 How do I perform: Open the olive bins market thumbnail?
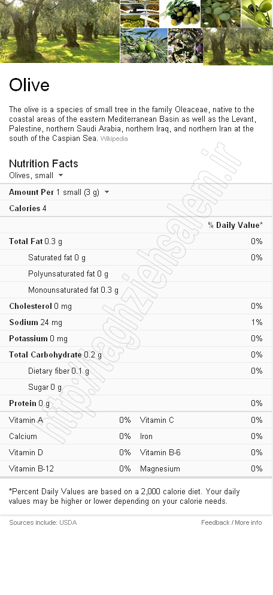click(139, 14)
